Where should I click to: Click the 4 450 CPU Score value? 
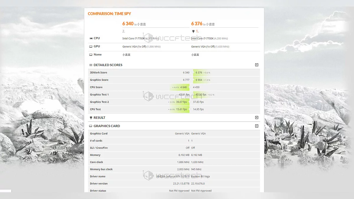click(196, 87)
